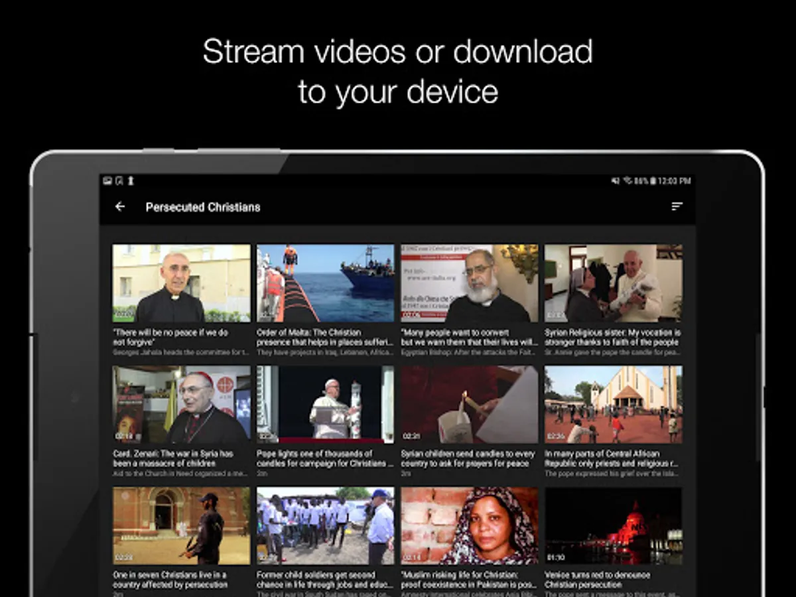Tap the battery indicator in status bar
This screenshot has width=796, height=597.
click(x=653, y=180)
